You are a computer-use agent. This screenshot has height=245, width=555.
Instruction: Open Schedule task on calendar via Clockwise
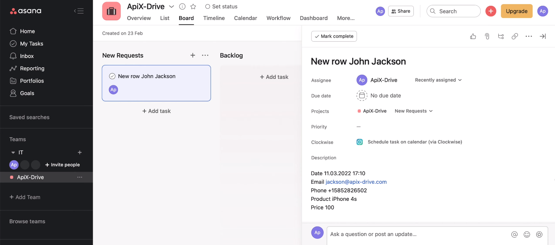[x=414, y=142]
